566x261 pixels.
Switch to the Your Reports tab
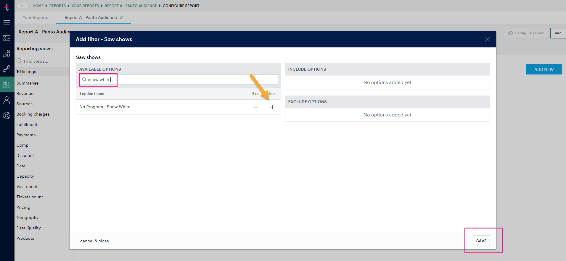tap(35, 18)
